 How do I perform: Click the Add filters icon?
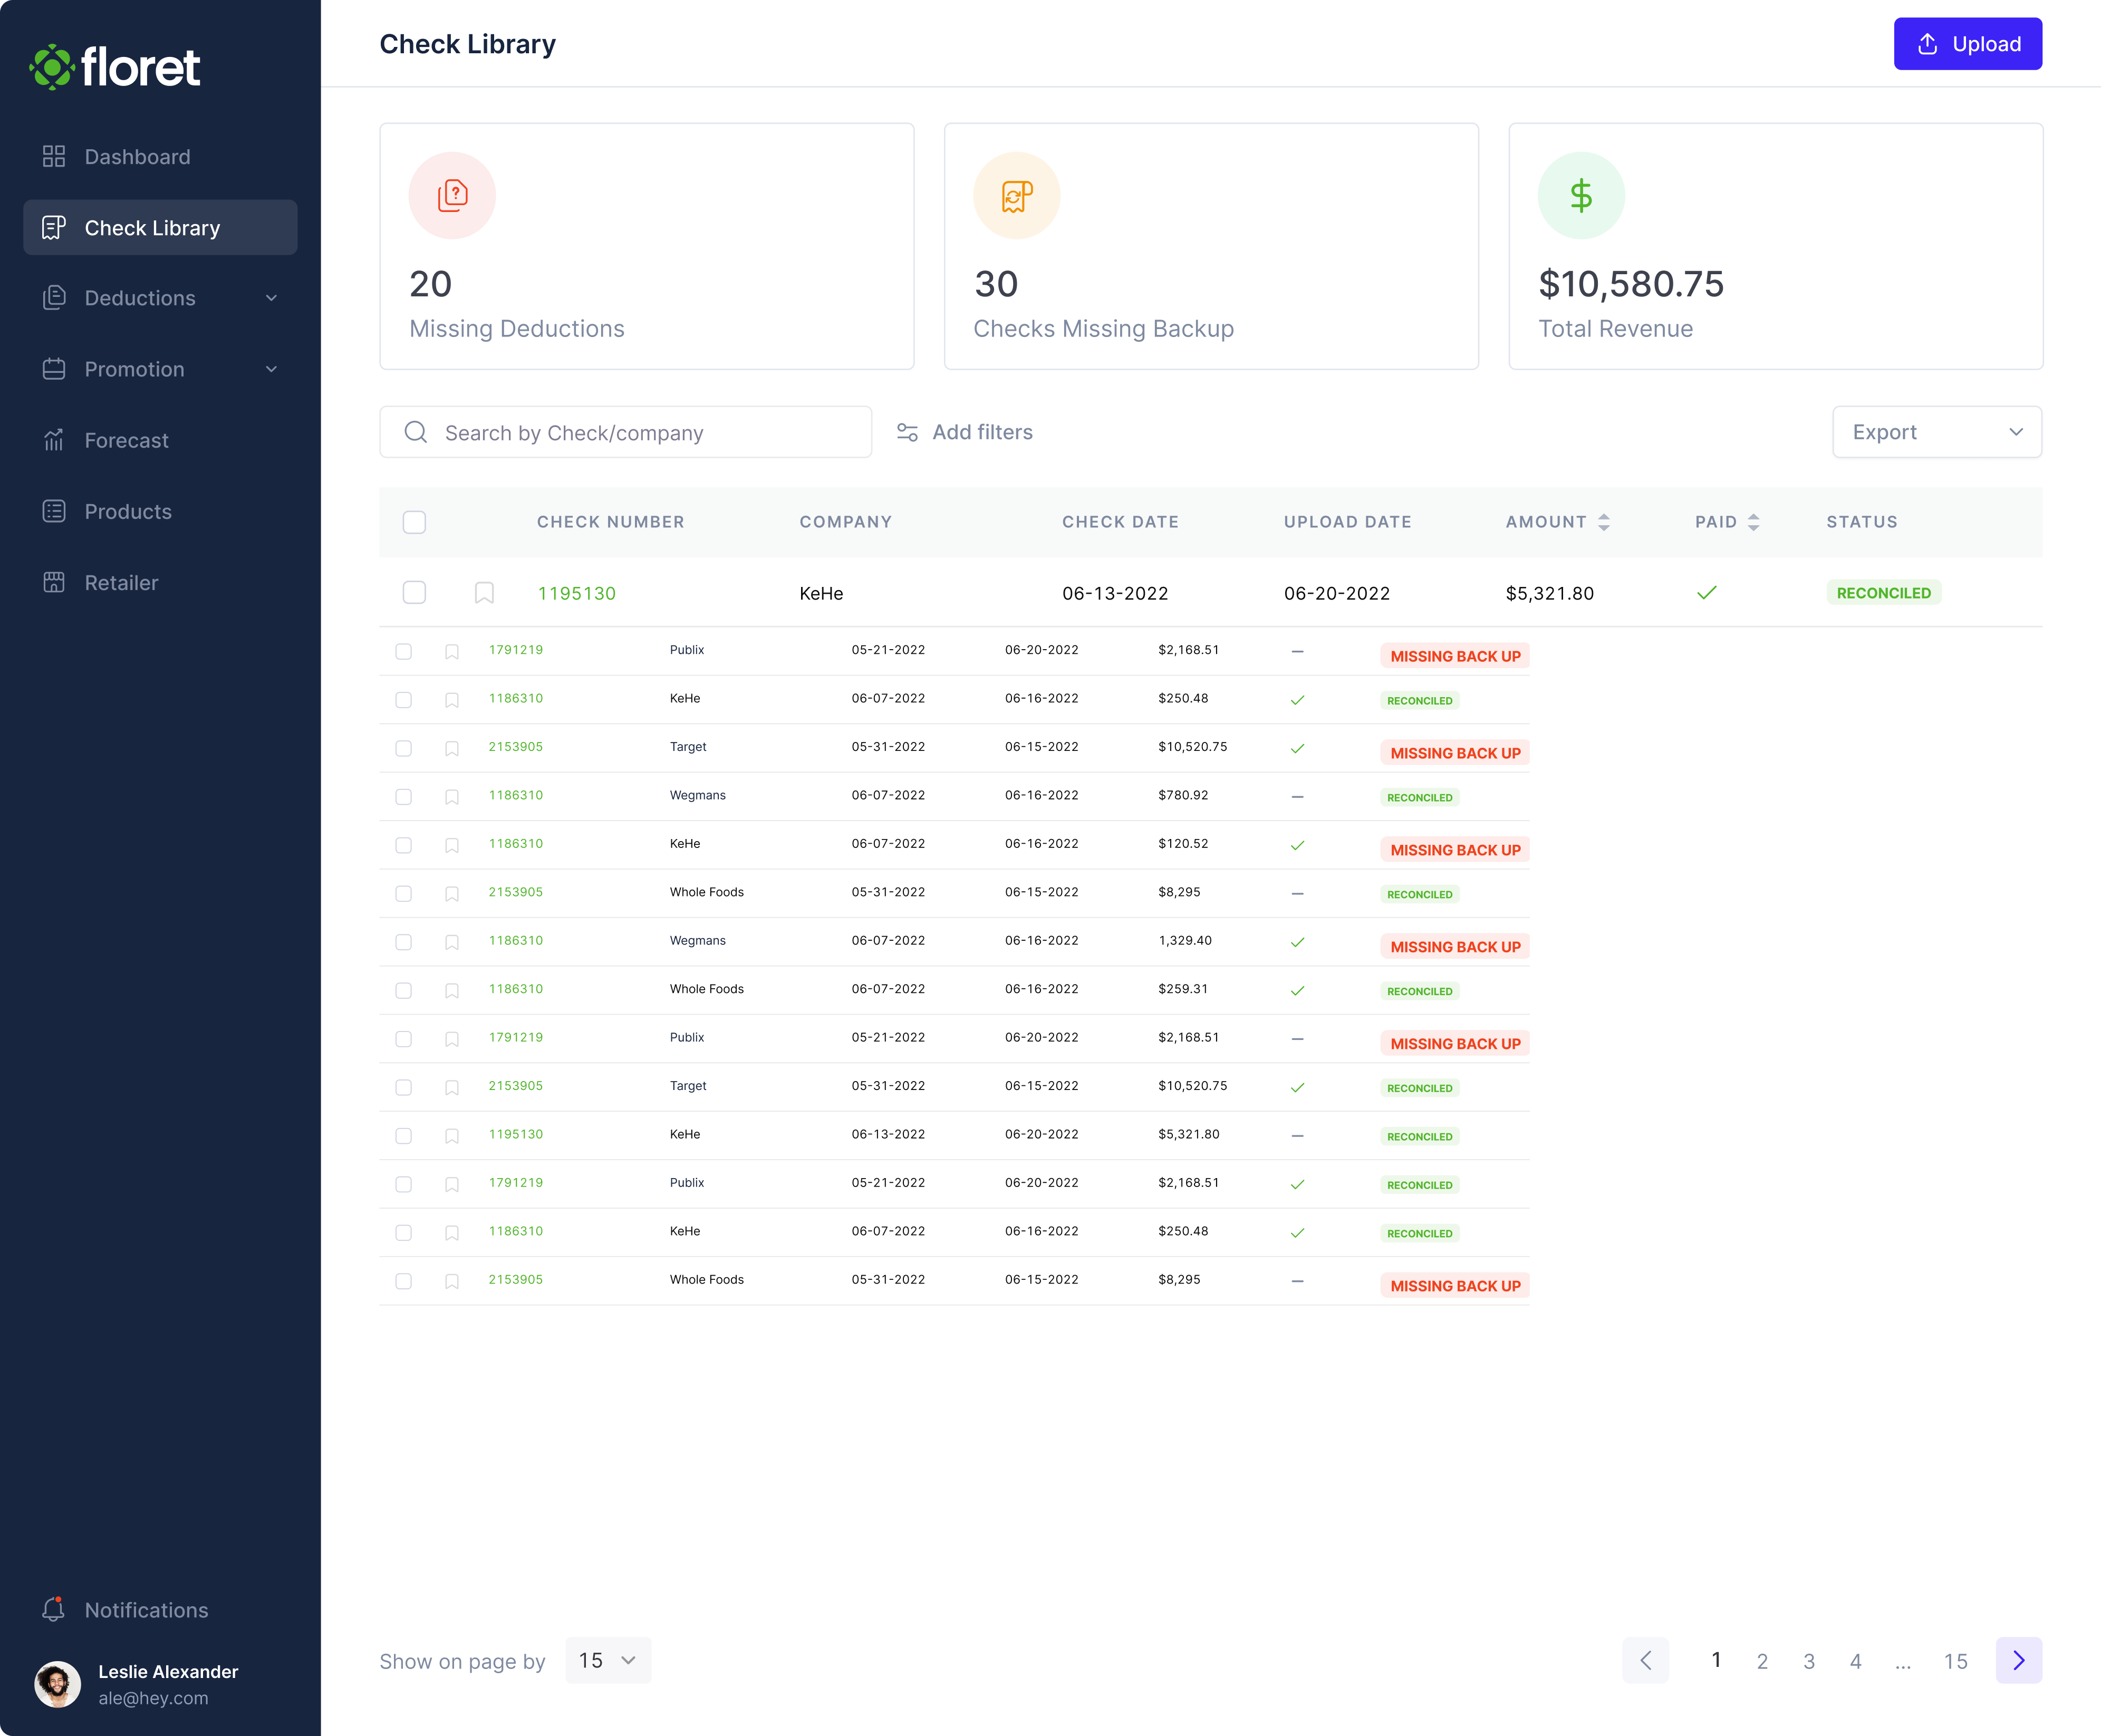pos(907,432)
